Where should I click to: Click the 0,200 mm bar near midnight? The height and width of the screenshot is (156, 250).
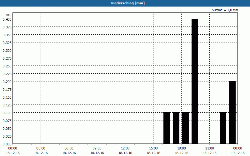tap(232, 112)
